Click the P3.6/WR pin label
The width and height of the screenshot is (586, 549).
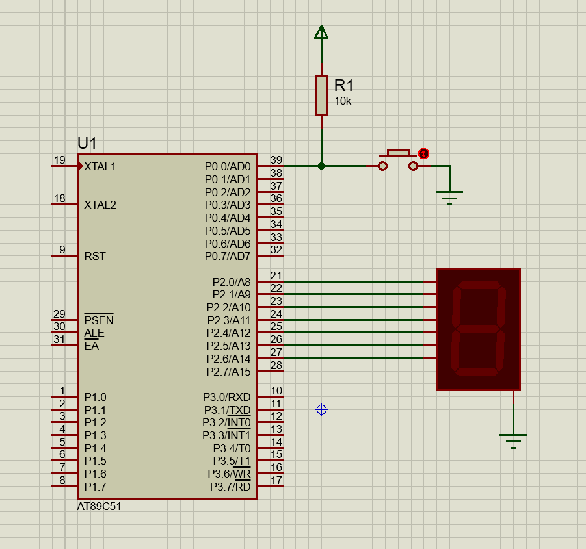point(229,474)
